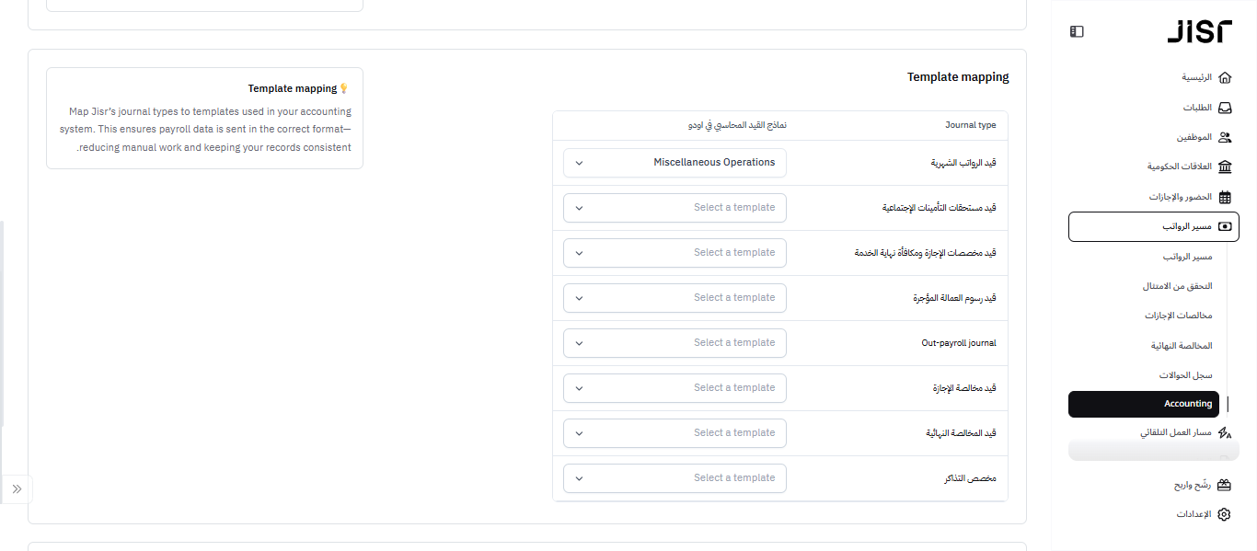Open template dropdown for قيد رسوم العمالة المؤجرة

(675, 298)
